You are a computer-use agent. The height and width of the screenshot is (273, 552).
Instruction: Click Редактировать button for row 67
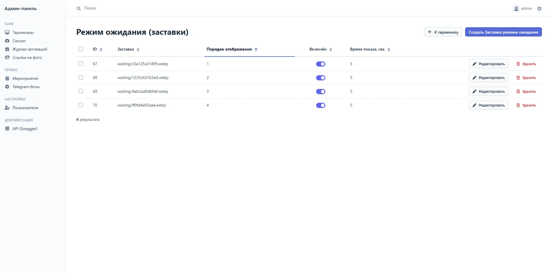[x=489, y=64]
